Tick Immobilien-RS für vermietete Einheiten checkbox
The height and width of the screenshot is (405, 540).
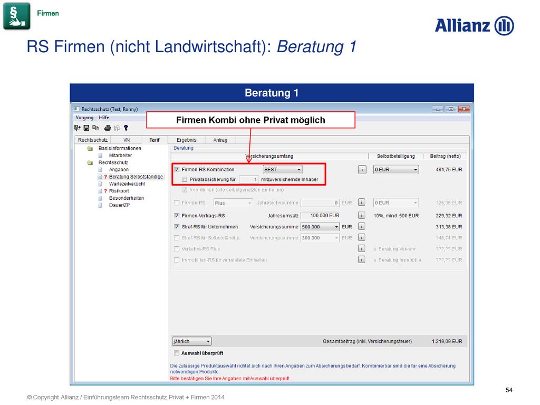(x=177, y=259)
